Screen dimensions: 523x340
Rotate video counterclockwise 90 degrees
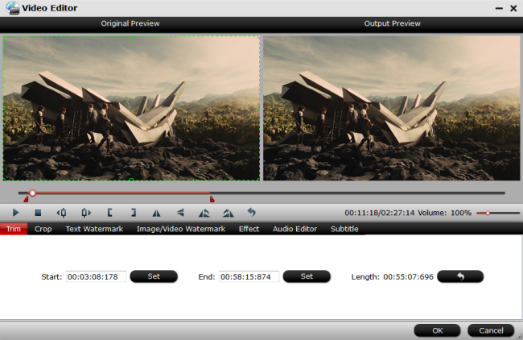(204, 213)
